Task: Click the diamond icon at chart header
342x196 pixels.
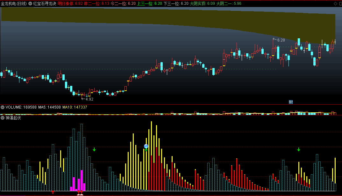Action: tap(335, 4)
